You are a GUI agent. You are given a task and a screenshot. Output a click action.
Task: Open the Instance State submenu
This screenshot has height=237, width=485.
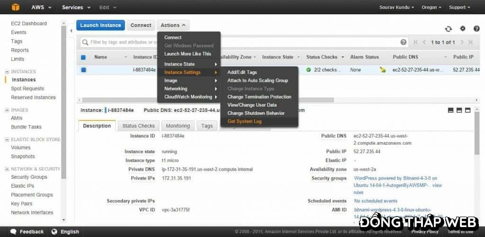coord(189,64)
